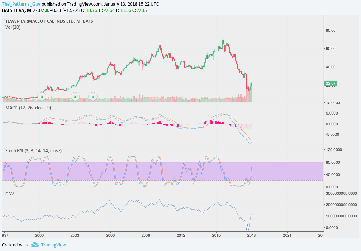Image resolution: width=361 pixels, height=251 pixels.
Task: Click the TradingView link in the footer
Action: [53, 245]
